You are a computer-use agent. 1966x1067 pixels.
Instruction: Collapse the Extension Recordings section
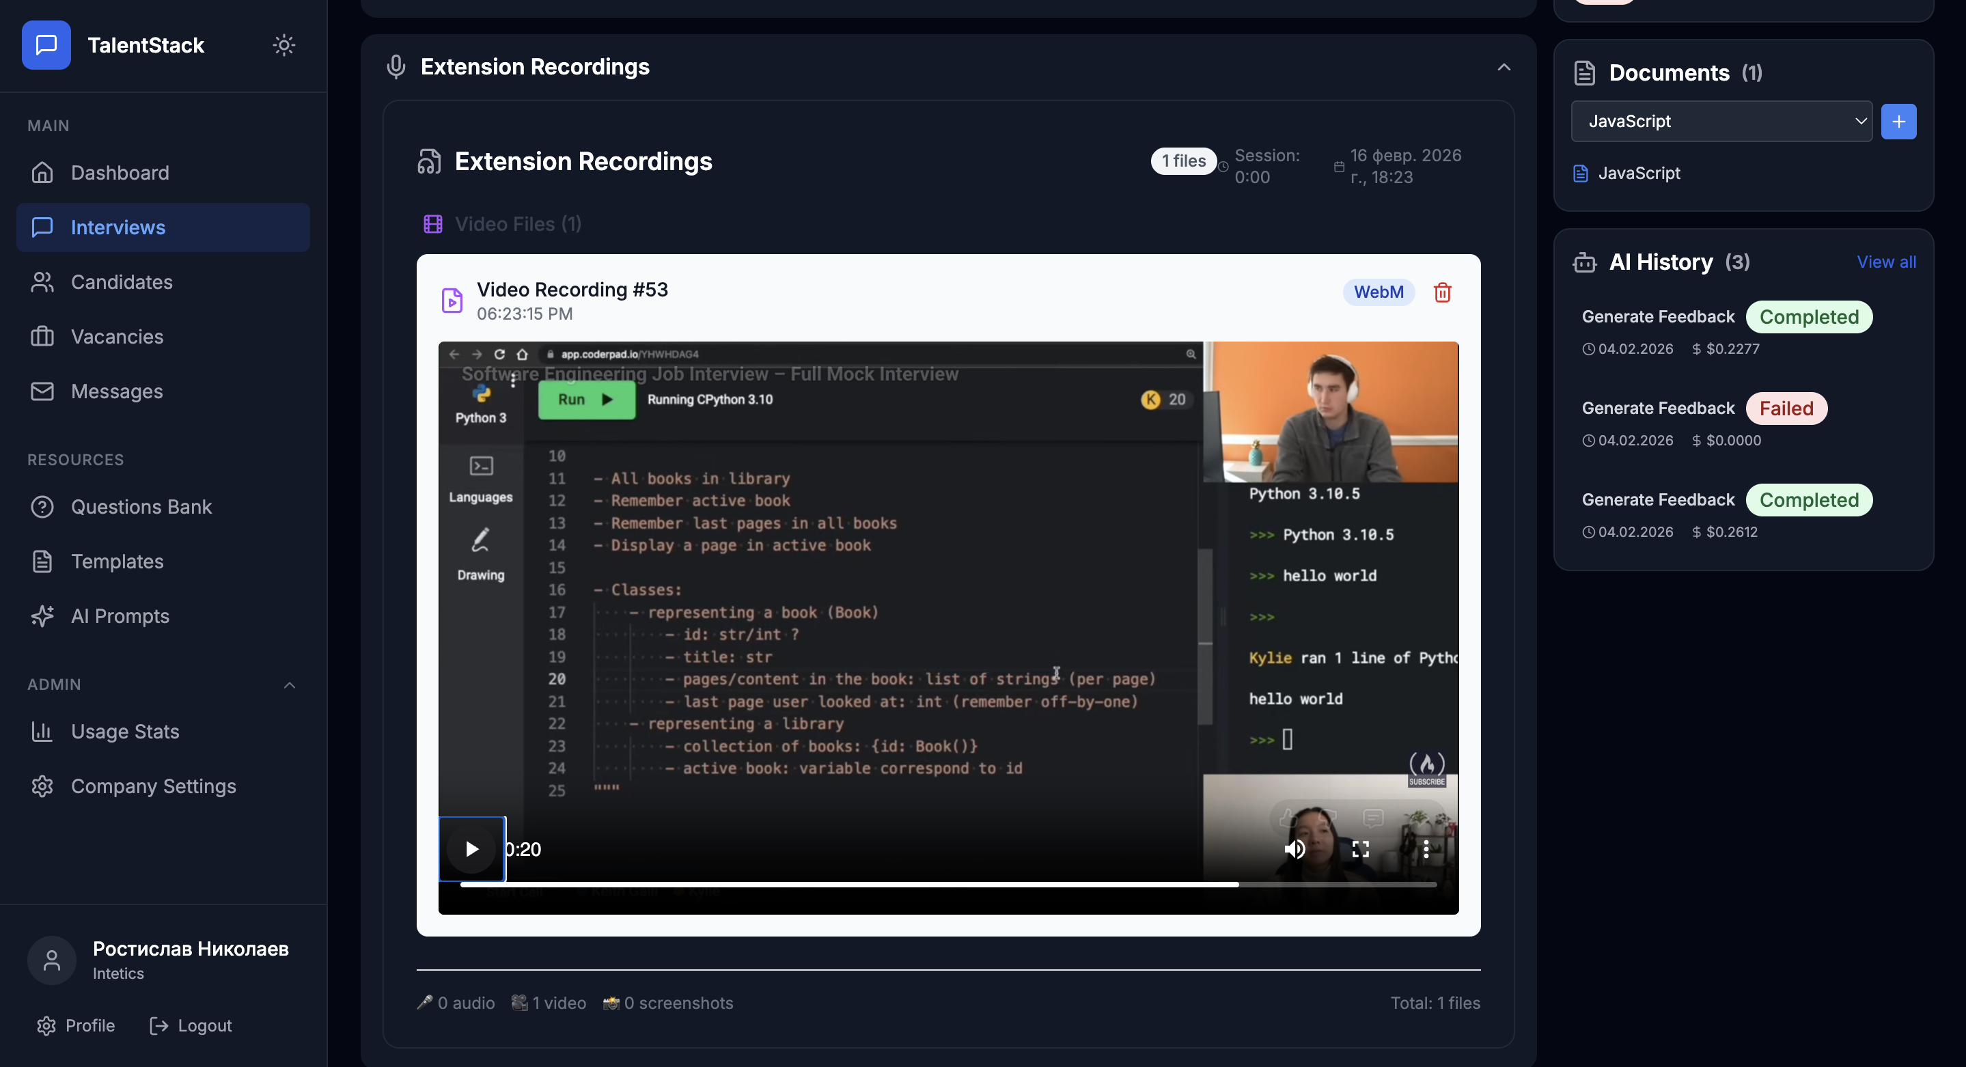click(1504, 67)
